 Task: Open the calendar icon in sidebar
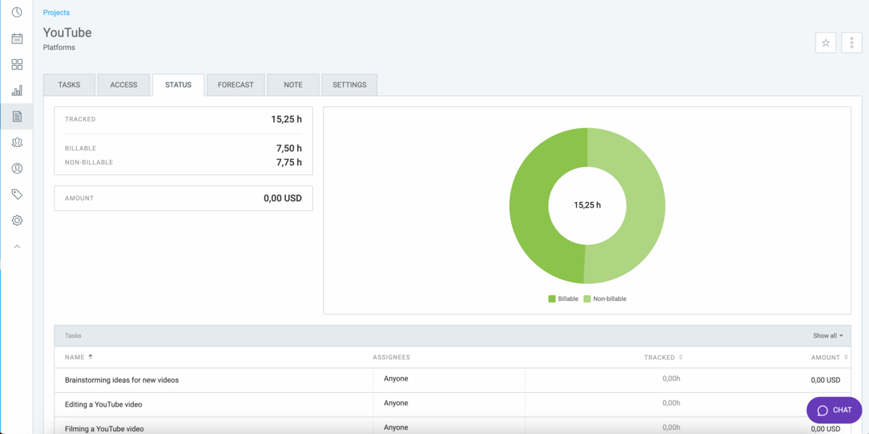(17, 38)
